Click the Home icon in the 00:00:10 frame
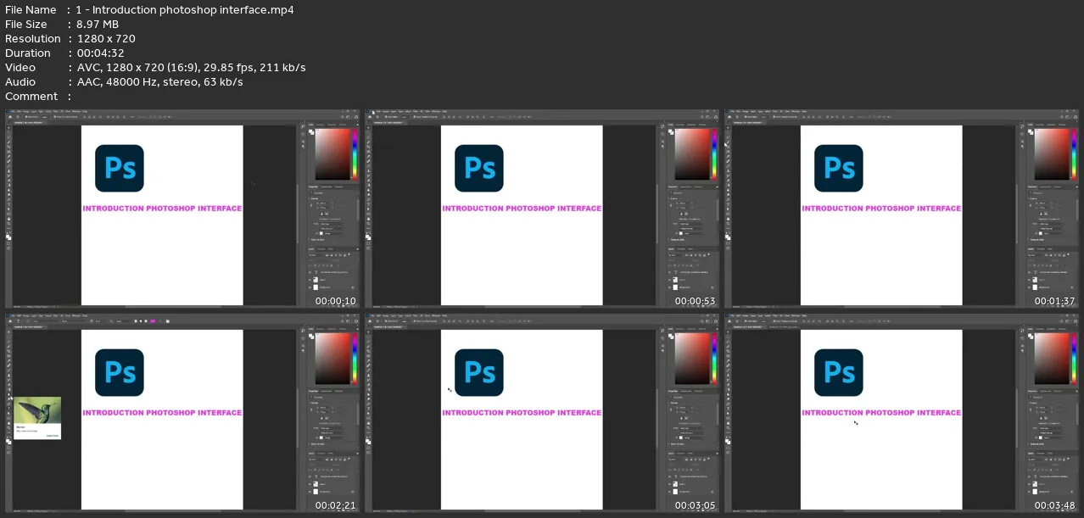 (8, 117)
